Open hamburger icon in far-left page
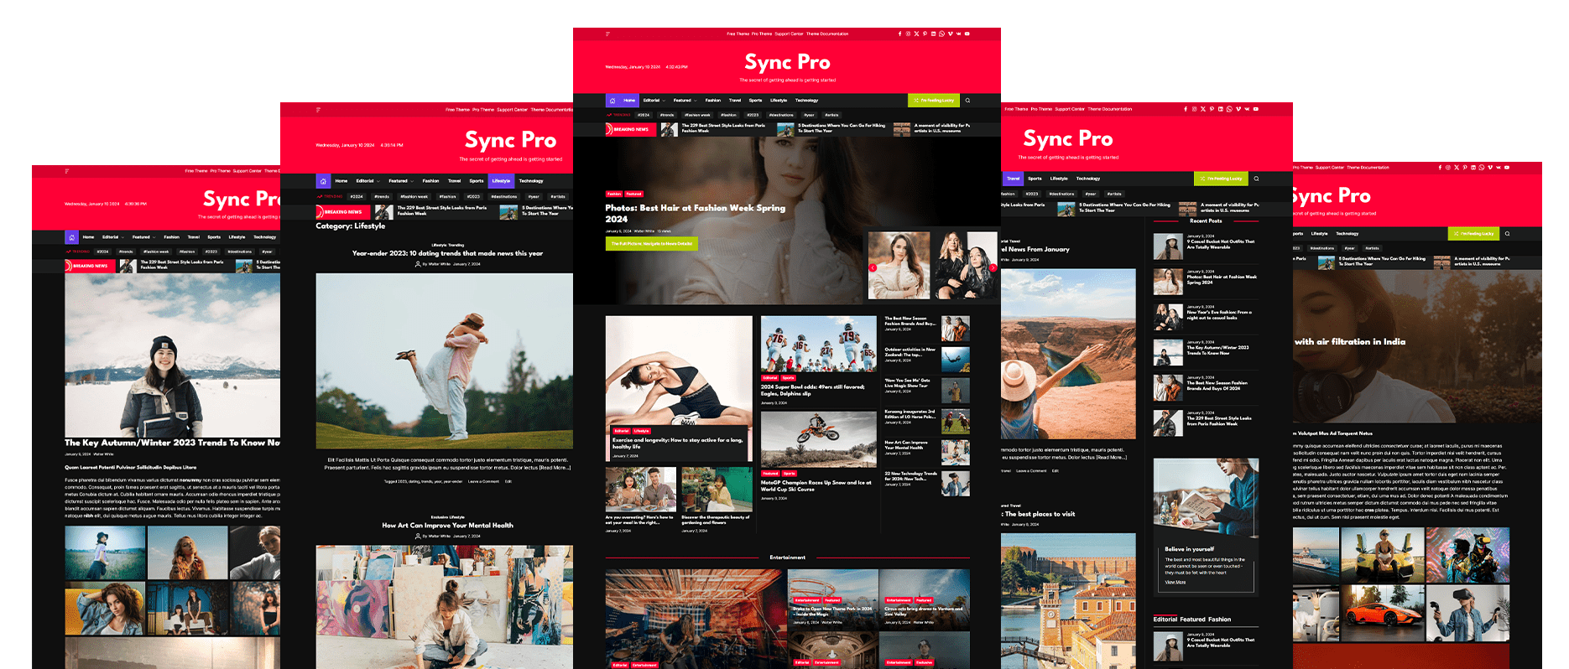 pyautogui.click(x=67, y=171)
